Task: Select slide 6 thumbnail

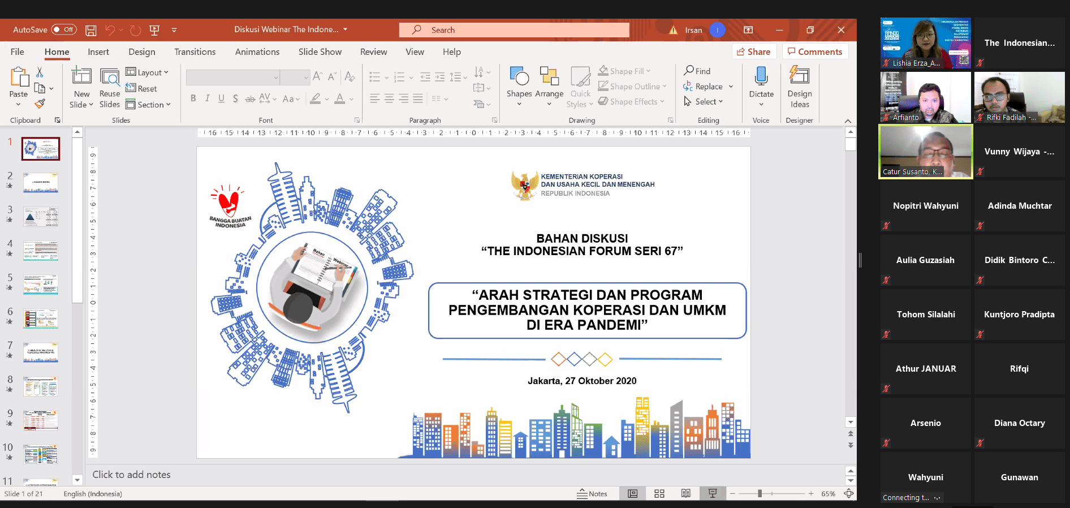Action: point(41,318)
